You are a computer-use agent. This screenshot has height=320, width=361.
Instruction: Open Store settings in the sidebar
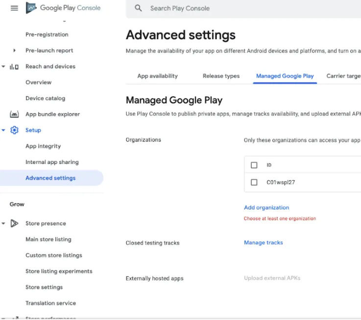pos(44,287)
